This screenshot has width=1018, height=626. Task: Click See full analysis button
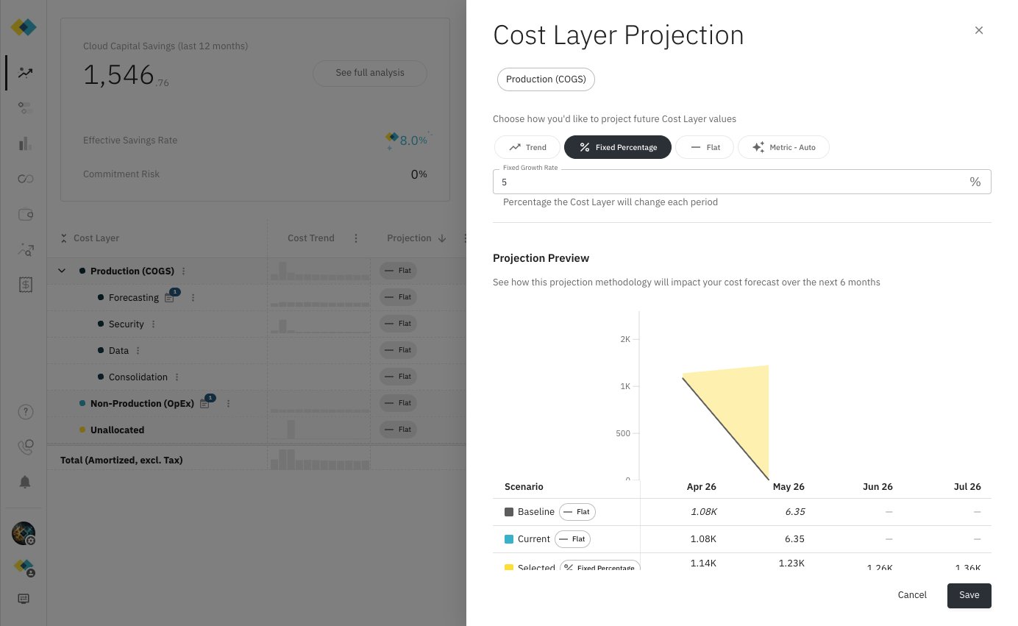pyautogui.click(x=370, y=73)
